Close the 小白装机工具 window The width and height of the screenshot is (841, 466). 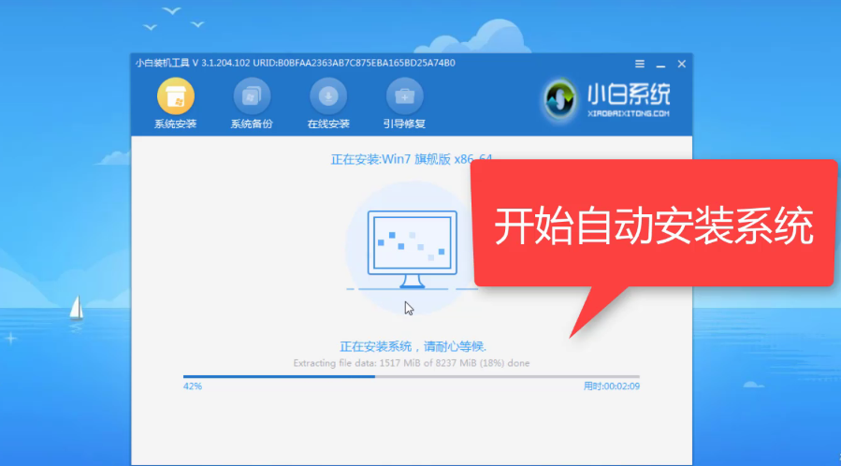pos(682,64)
